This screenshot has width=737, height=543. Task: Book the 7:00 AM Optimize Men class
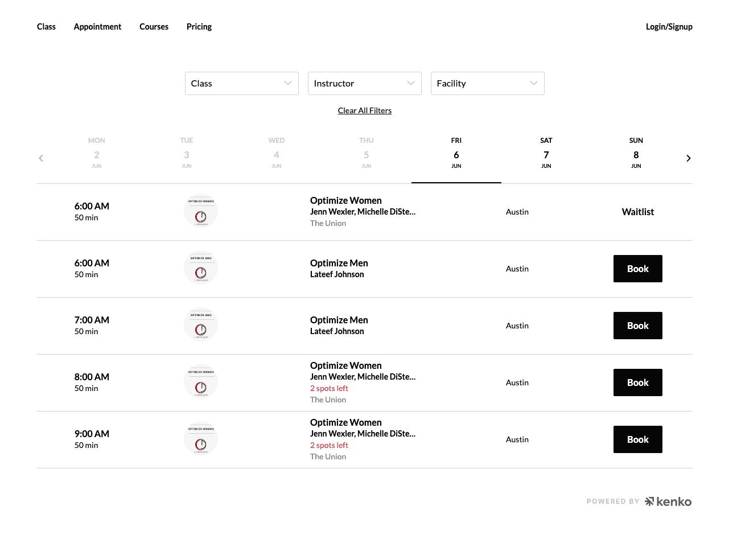638,326
